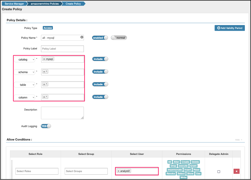The height and width of the screenshot is (180, 251).
Task: Click the column value input field
Action: tap(63, 97)
